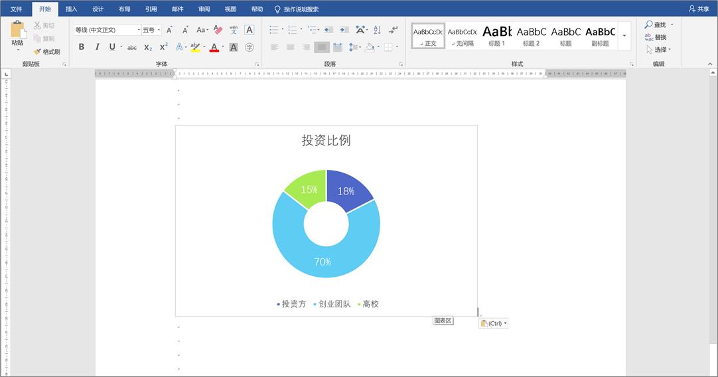This screenshot has width=718, height=377.
Task: Increase the paragraph indent
Action: tap(344, 30)
